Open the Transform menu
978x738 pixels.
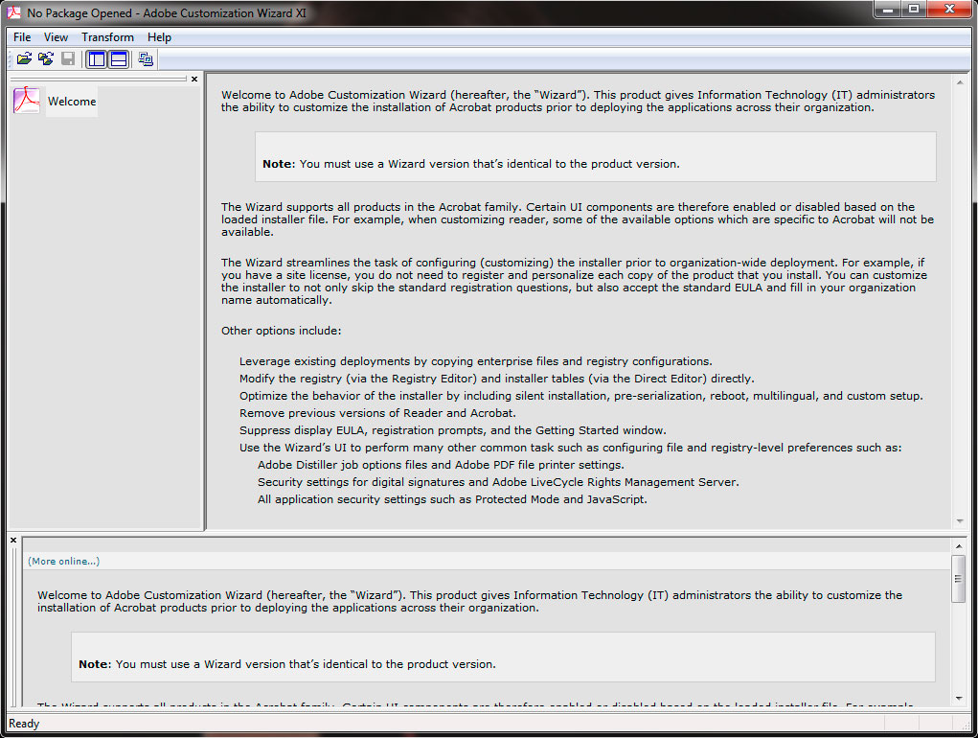pyautogui.click(x=107, y=37)
